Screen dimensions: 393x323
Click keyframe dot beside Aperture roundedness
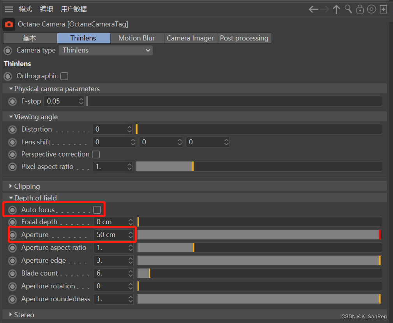coord(12,300)
